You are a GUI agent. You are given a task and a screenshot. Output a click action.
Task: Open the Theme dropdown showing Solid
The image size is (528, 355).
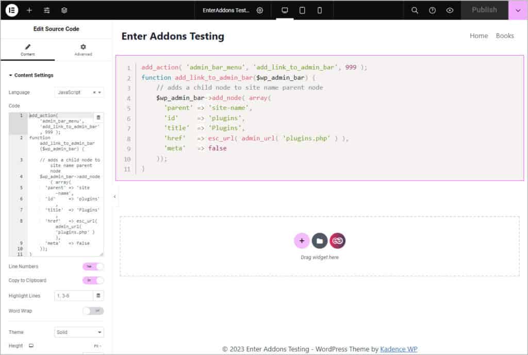79,332
